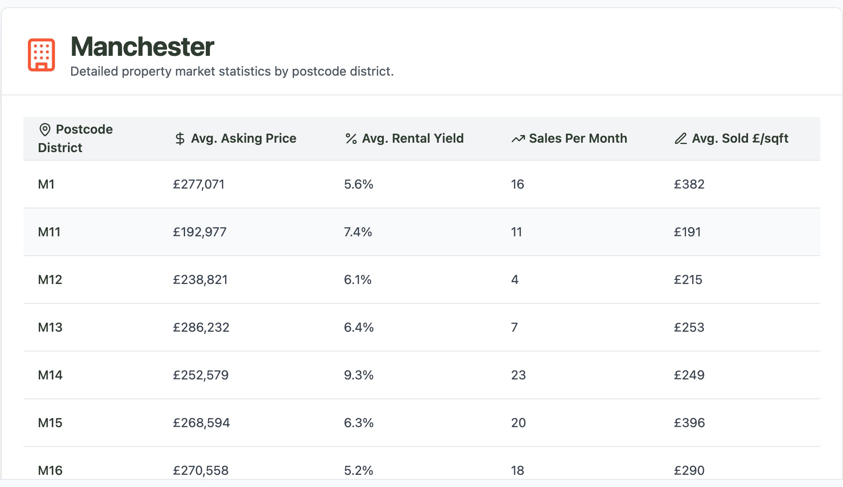Click the percent icon beside Avg. Rental Yield
Viewport: 843px width, 487px height.
[351, 139]
